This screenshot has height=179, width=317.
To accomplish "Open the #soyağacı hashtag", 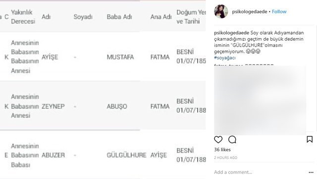I will pyautogui.click(x=225, y=58).
